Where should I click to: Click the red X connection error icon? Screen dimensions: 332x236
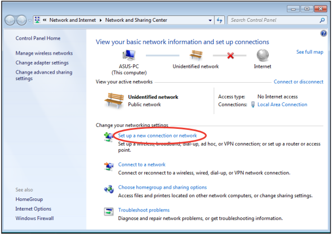pos(230,56)
